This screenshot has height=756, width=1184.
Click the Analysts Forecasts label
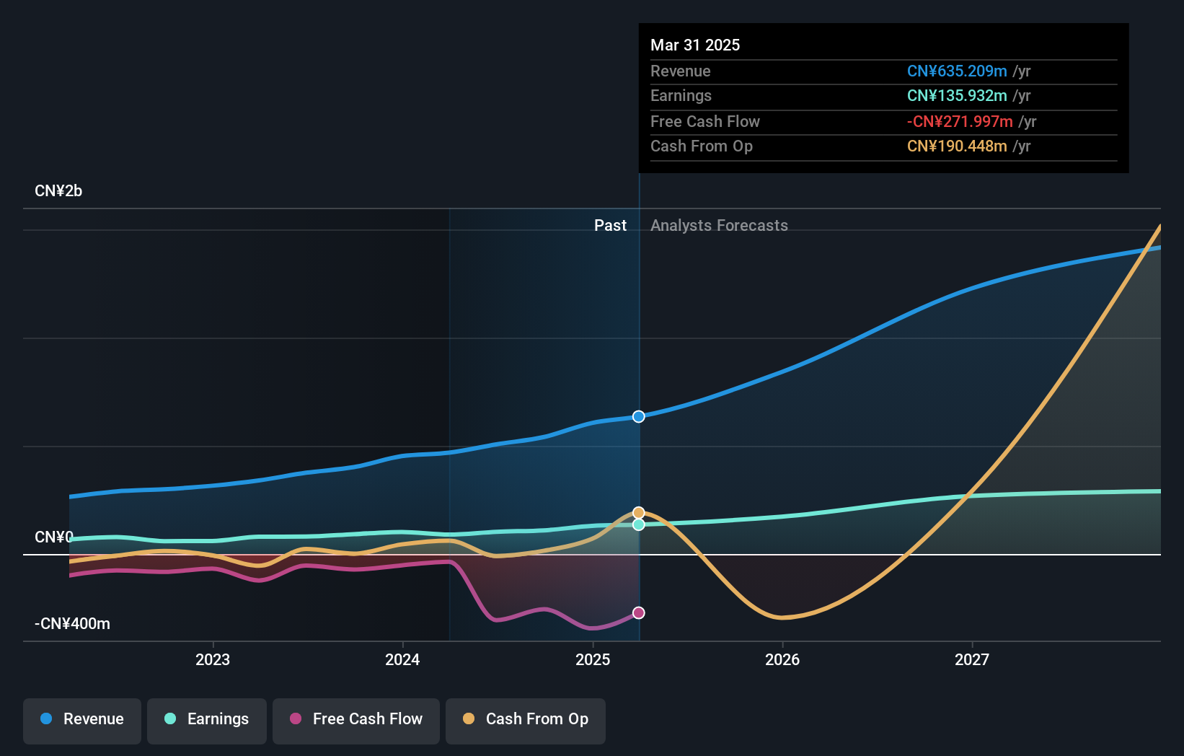(x=719, y=226)
